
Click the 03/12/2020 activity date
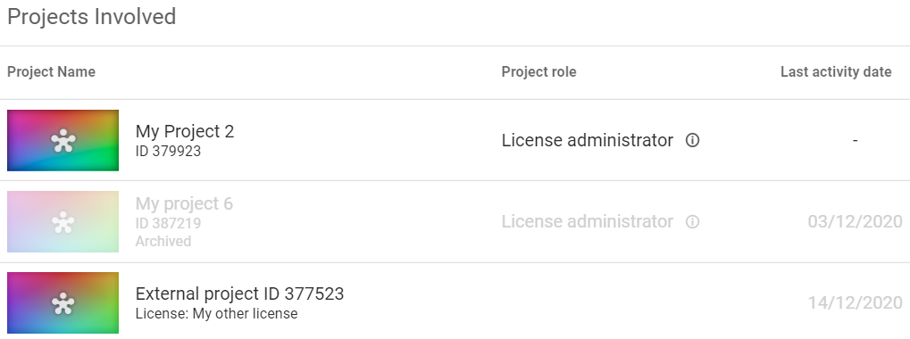[855, 221]
